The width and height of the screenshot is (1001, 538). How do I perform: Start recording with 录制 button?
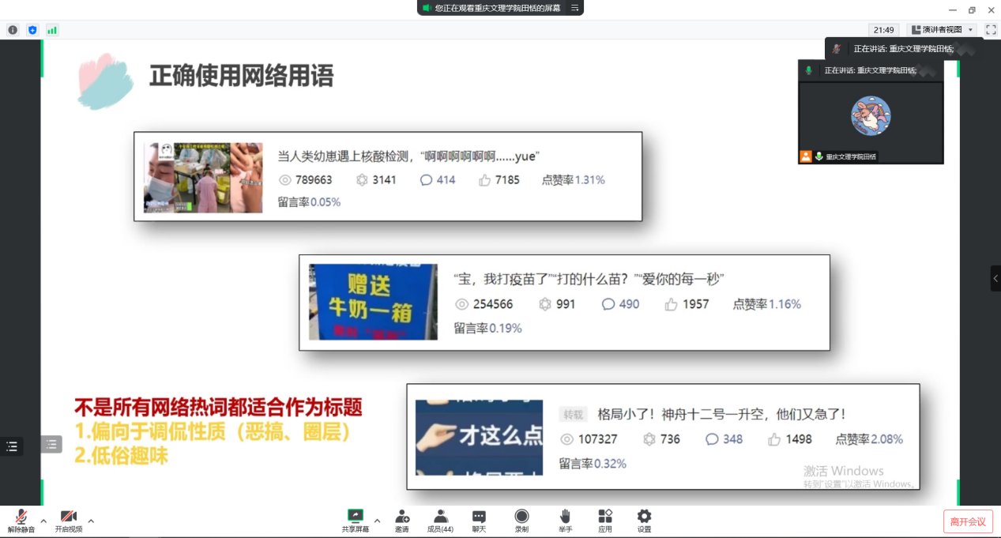[521, 521]
